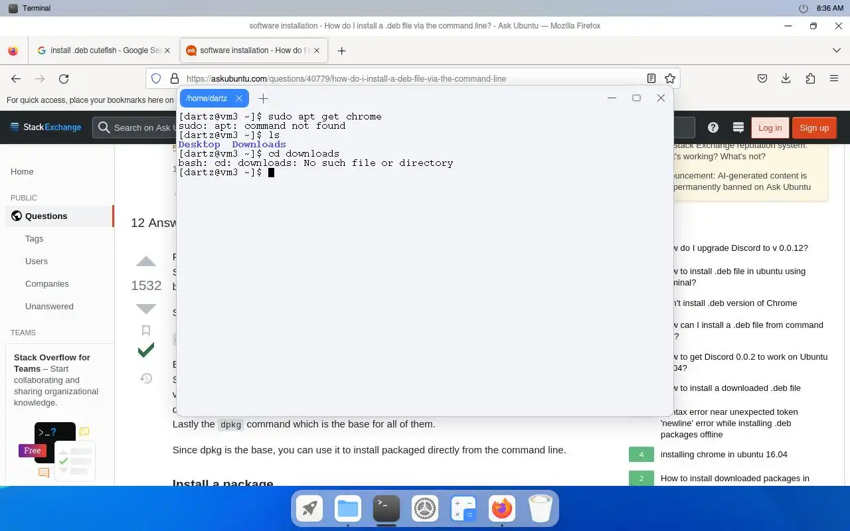Open Firefox extensions puzzle icon
The height and width of the screenshot is (531, 850).
[x=810, y=78]
